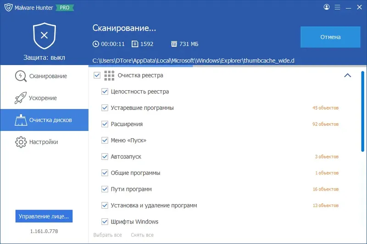
Task: Toggle the Автозапуск checkbox
Action: [105, 157]
